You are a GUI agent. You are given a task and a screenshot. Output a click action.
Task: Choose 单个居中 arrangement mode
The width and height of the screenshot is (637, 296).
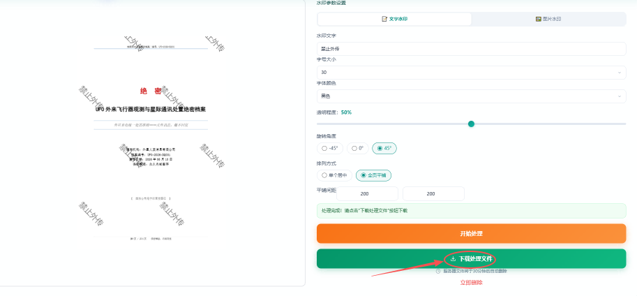334,175
